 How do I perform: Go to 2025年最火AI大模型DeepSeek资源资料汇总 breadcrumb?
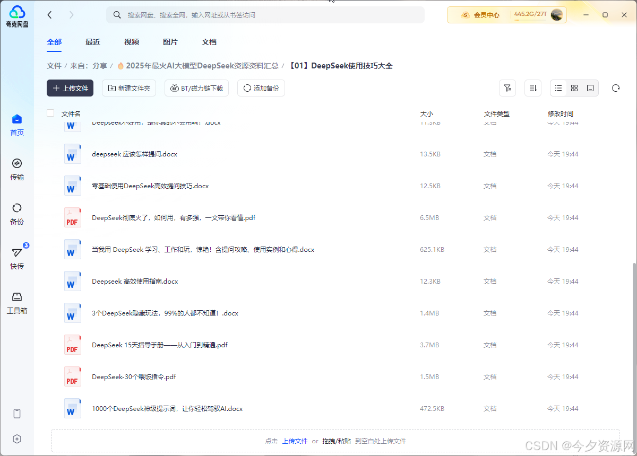(x=198, y=66)
